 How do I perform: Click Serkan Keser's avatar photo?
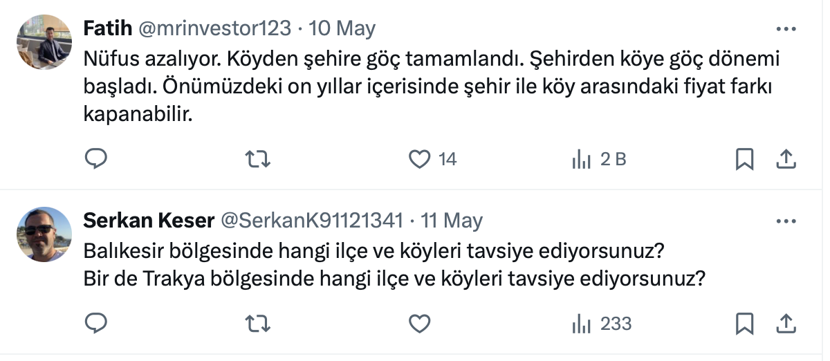(x=44, y=234)
